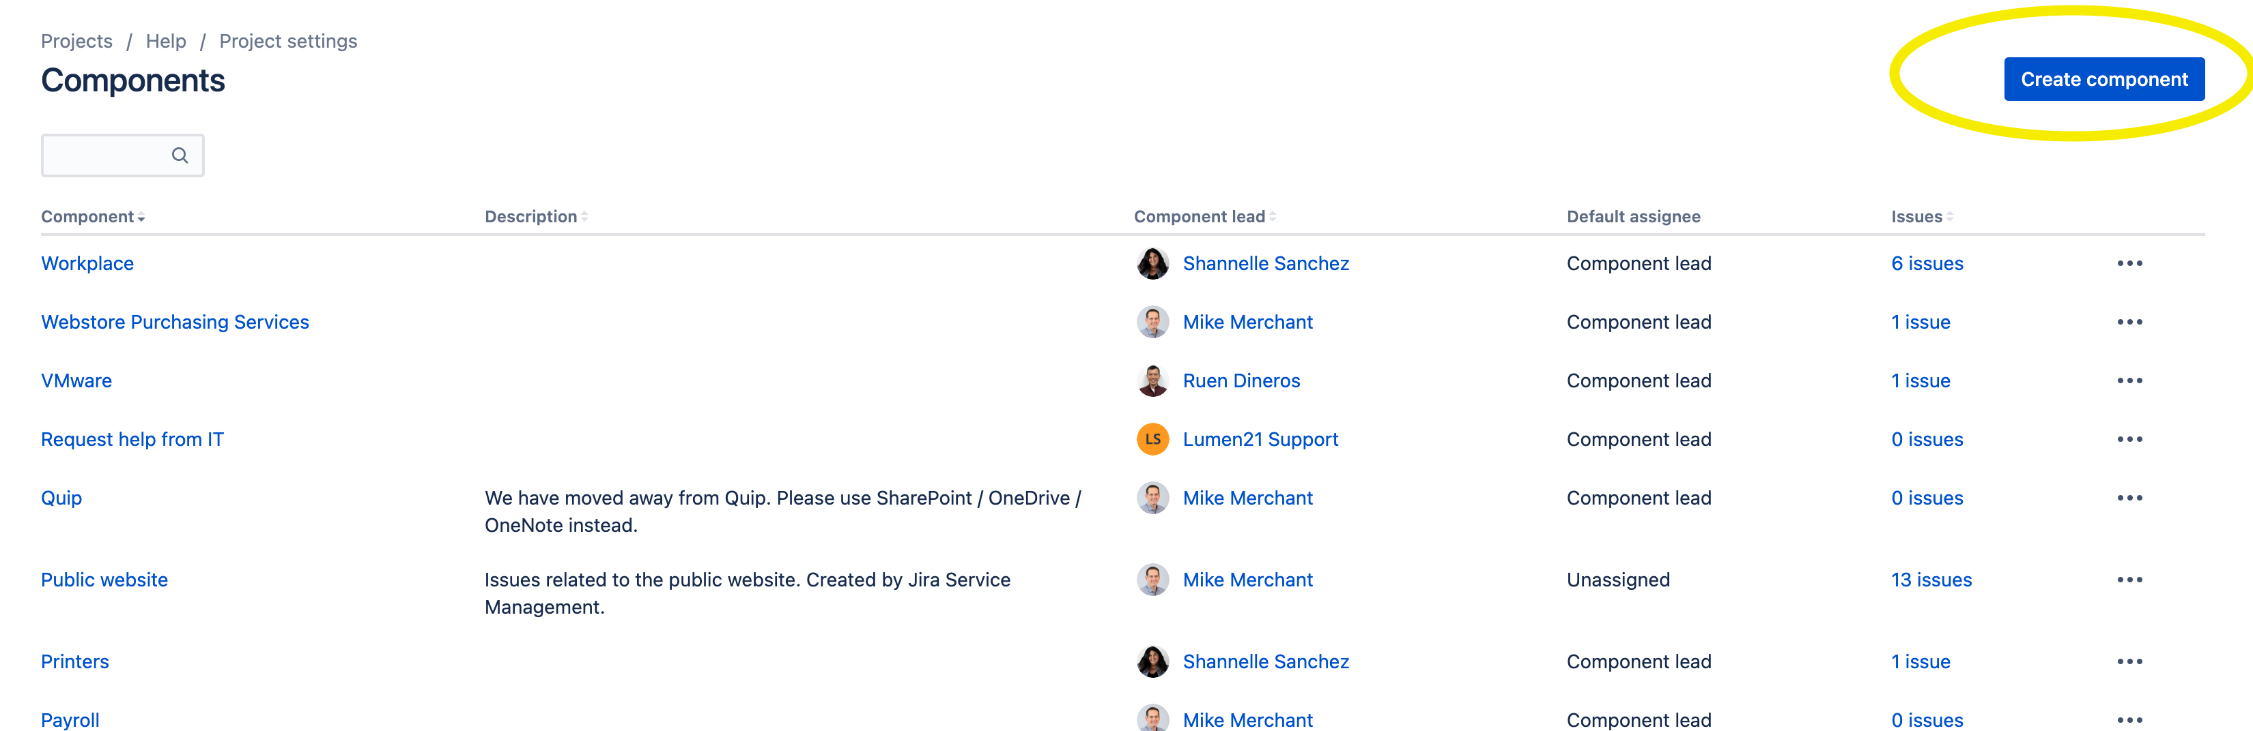Image resolution: width=2253 pixels, height=731 pixels.
Task: Open the ellipsis actions for Public website
Action: coord(2131,579)
